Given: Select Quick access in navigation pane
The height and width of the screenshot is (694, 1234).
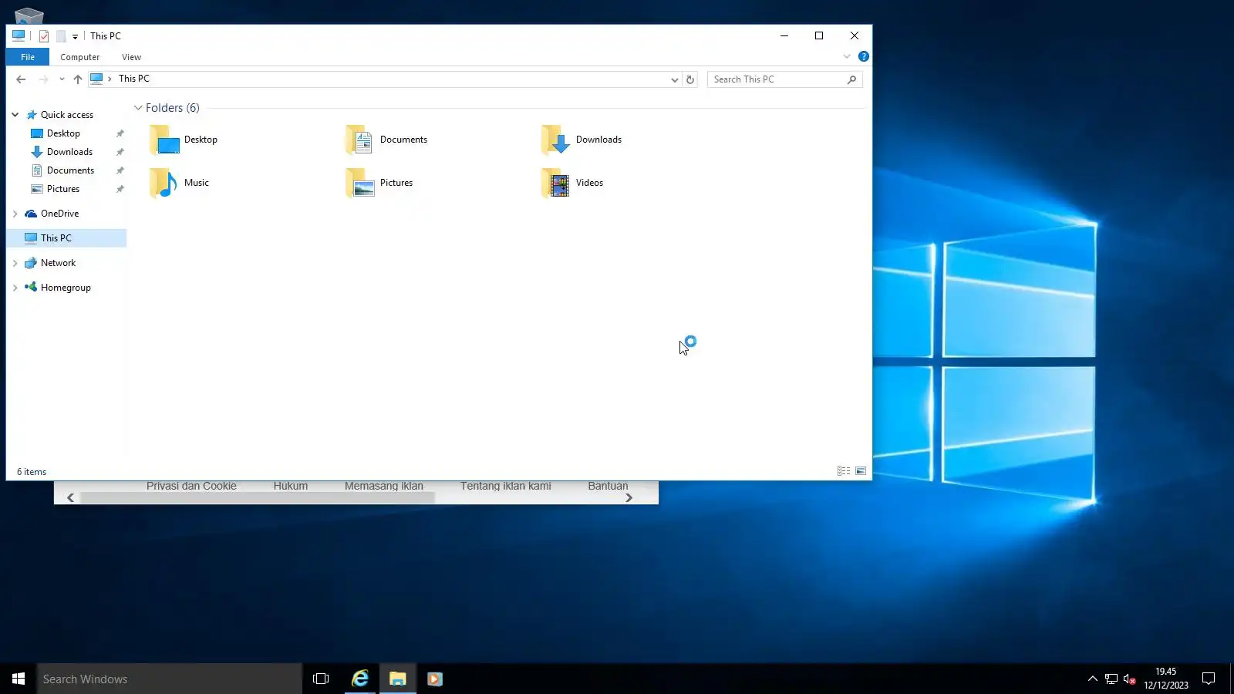Looking at the screenshot, I should 67,115.
